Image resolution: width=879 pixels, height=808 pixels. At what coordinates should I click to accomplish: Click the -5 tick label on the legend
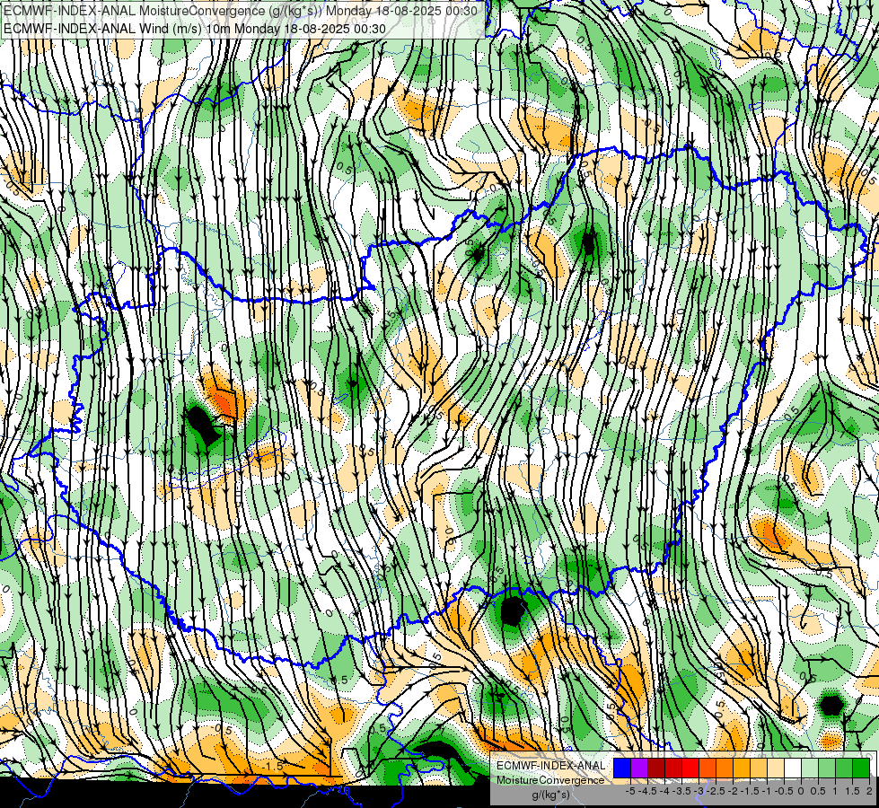coord(630,791)
